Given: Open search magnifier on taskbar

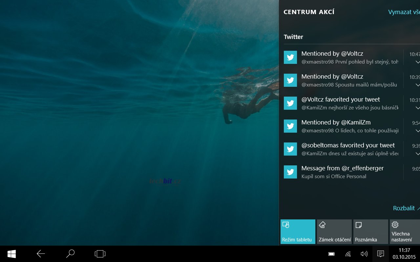Looking at the screenshot, I should [70, 254].
